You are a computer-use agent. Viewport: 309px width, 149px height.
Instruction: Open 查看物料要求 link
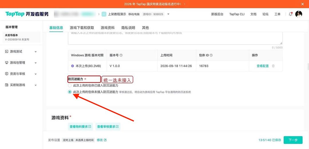[x=80, y=126]
